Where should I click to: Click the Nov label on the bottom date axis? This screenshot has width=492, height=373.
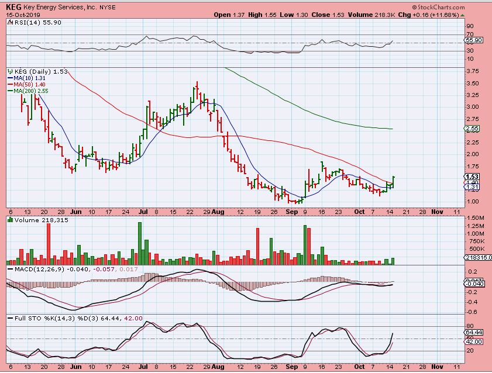click(437, 367)
